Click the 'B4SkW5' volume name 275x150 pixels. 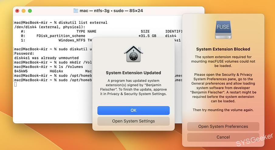click(21, 71)
